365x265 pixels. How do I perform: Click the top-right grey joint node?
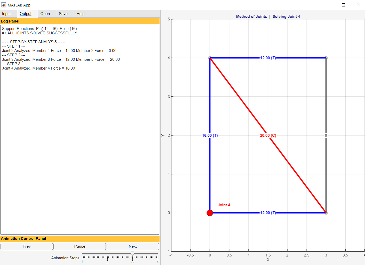[x=326, y=58]
